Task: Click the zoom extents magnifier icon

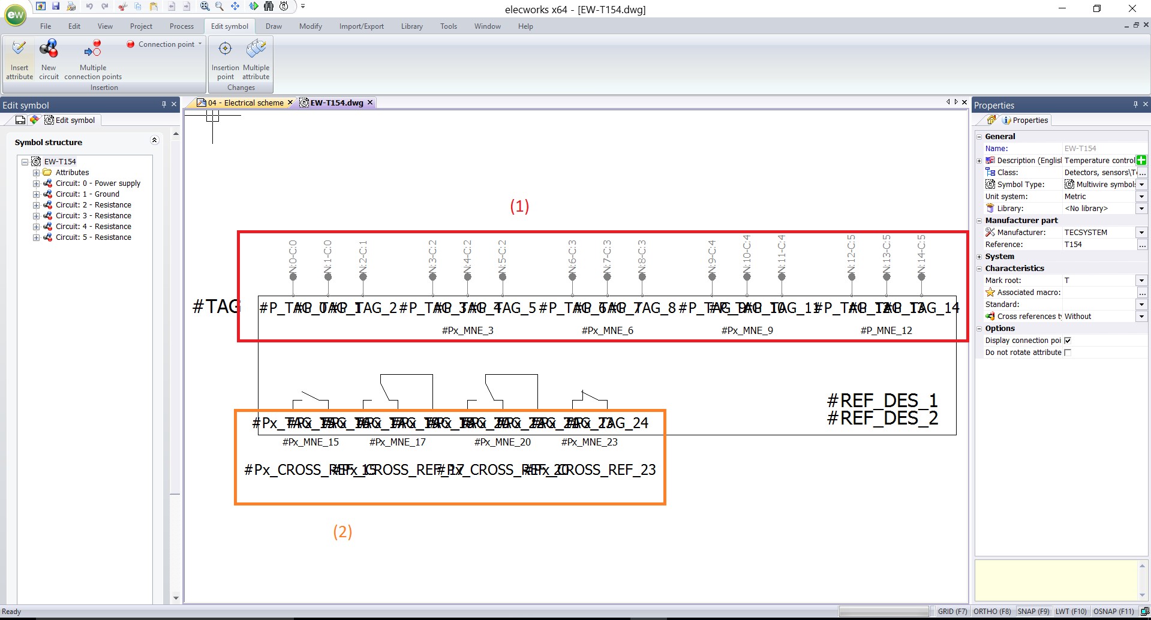Action: point(205,7)
